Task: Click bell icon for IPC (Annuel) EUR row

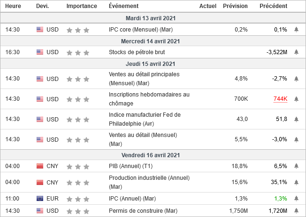Action: 296,199
